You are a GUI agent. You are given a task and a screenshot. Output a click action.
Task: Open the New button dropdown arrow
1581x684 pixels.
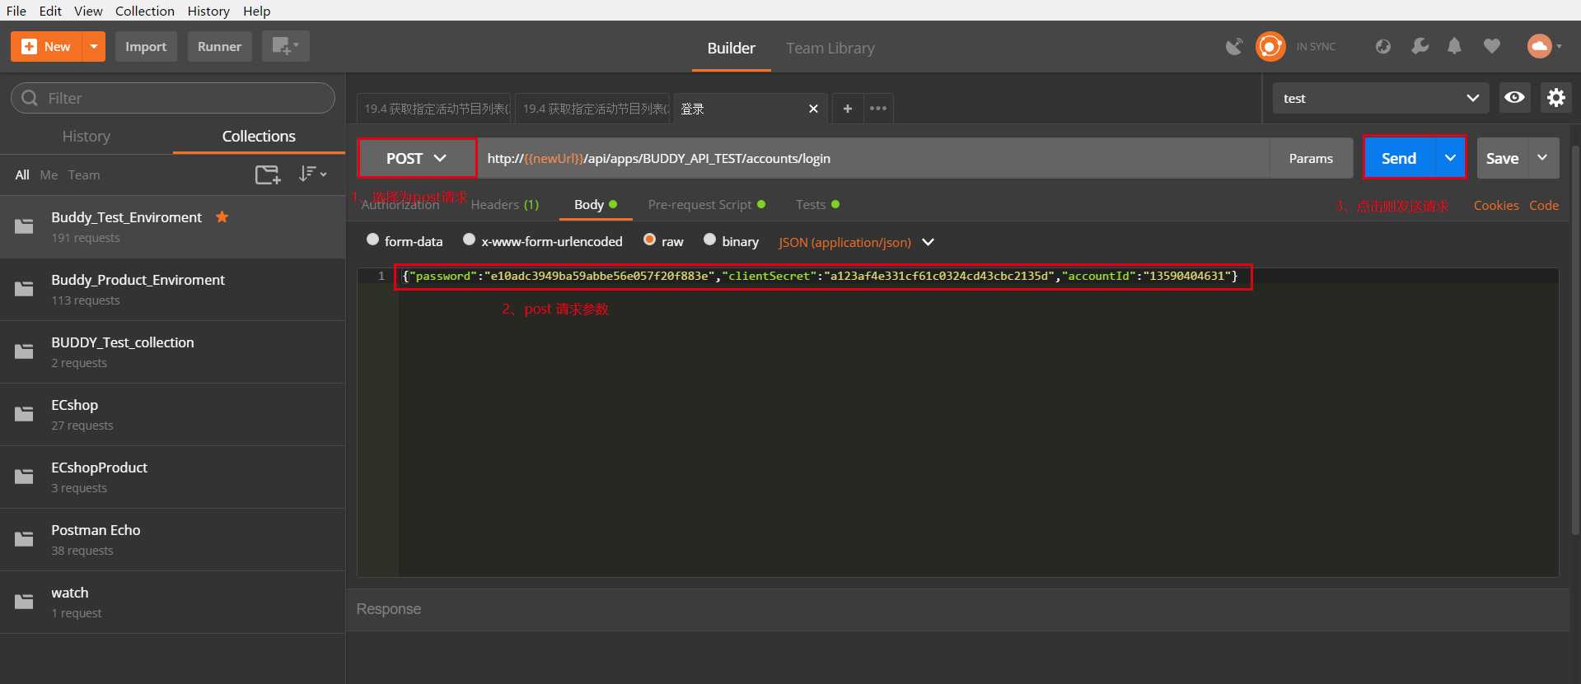tap(94, 47)
